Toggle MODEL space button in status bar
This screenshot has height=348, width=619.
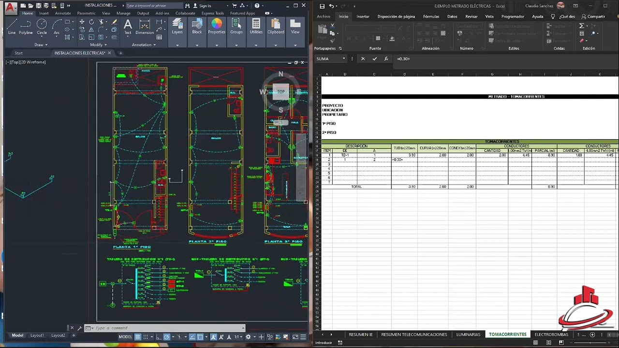(x=125, y=337)
